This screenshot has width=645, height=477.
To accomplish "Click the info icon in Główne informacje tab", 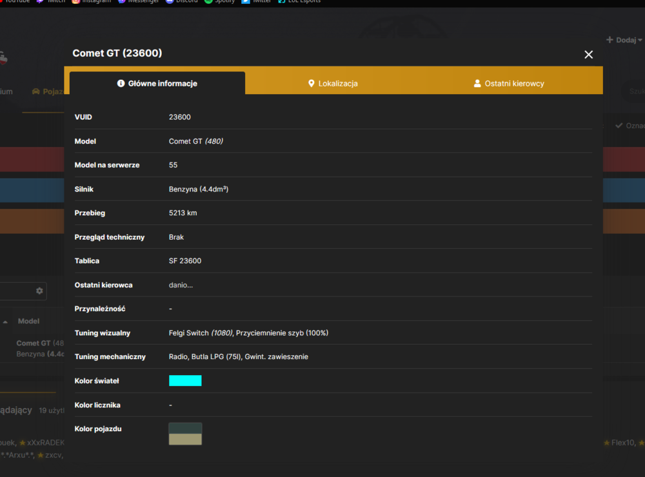I will [121, 84].
